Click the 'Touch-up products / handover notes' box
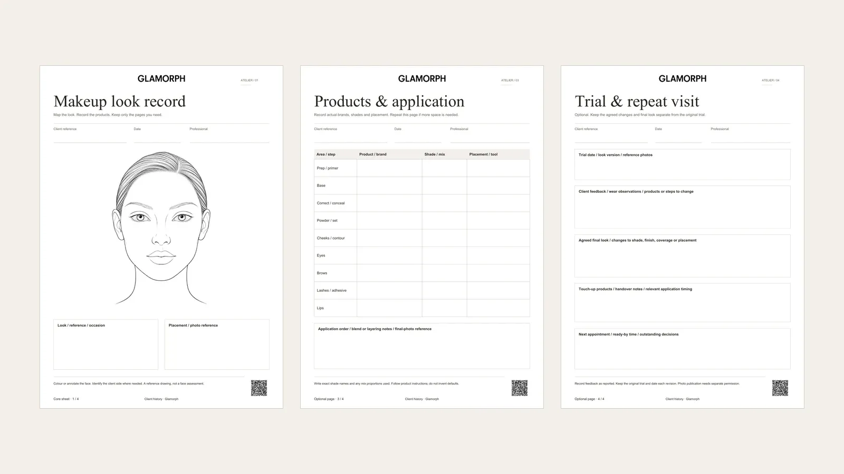 coord(683,303)
